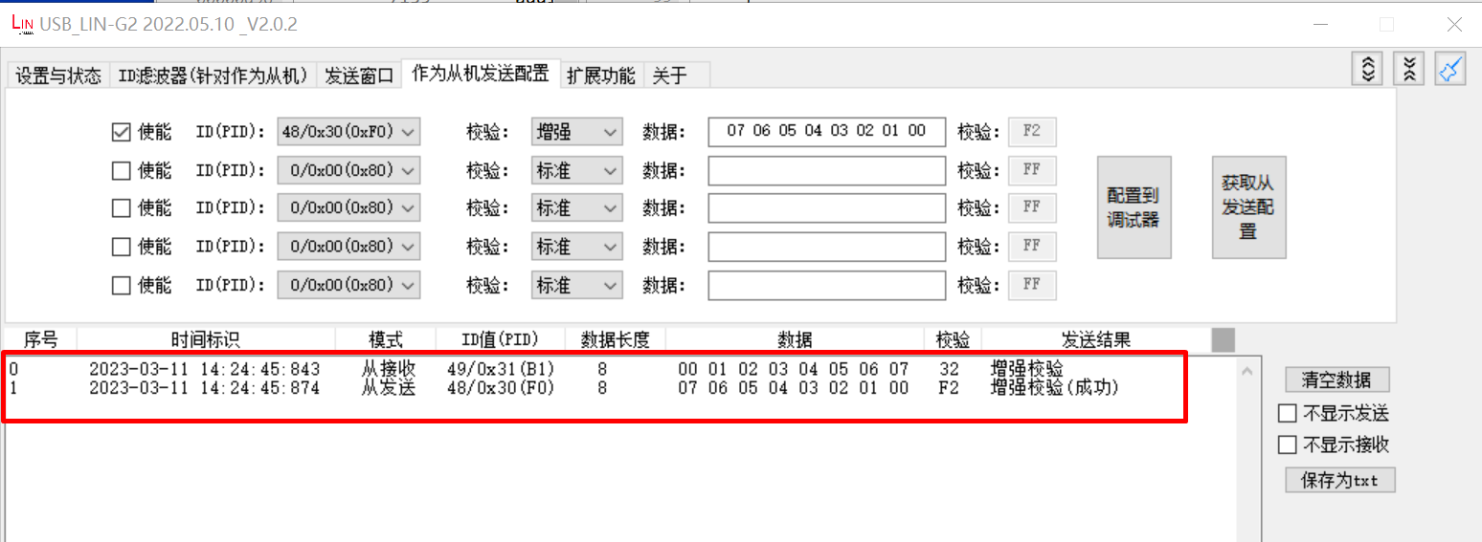Enable the third row 使能 checkbox
The height and width of the screenshot is (542, 1482).
coord(121,208)
